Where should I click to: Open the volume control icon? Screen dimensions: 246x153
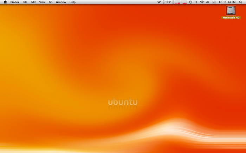pyautogui.click(x=208, y=2)
